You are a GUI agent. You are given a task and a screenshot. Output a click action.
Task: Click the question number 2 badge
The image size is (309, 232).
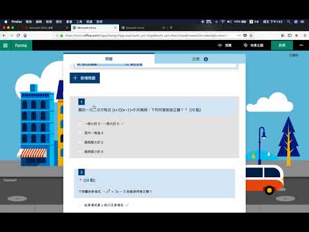tap(82, 172)
